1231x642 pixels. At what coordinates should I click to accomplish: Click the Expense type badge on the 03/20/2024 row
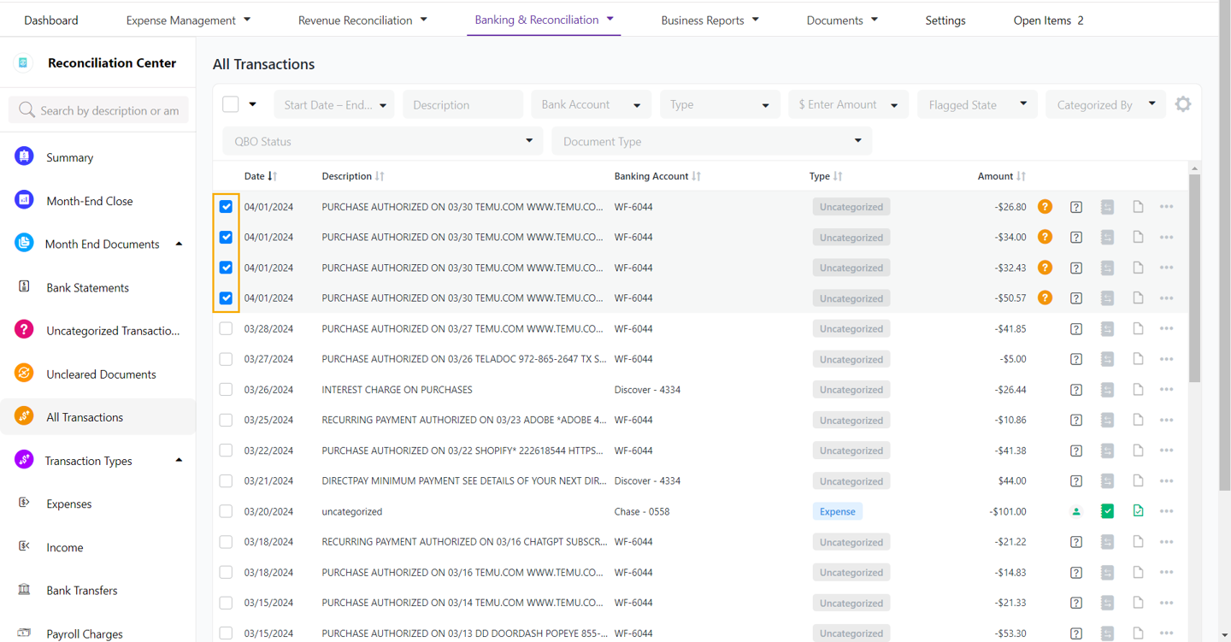[x=837, y=511]
